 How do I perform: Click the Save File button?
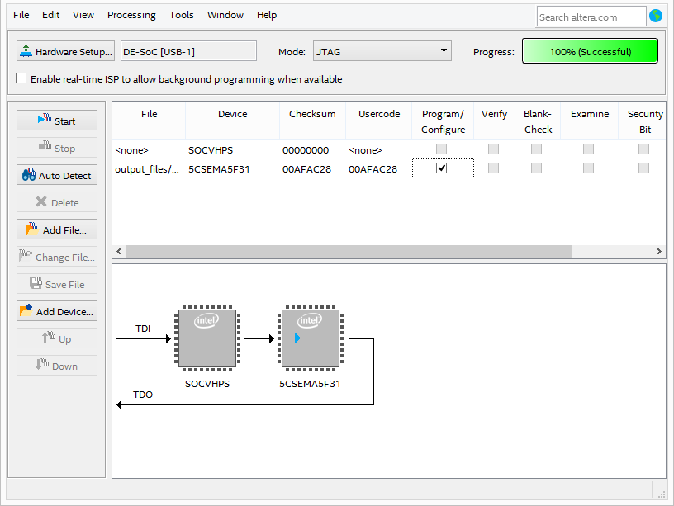[57, 284]
